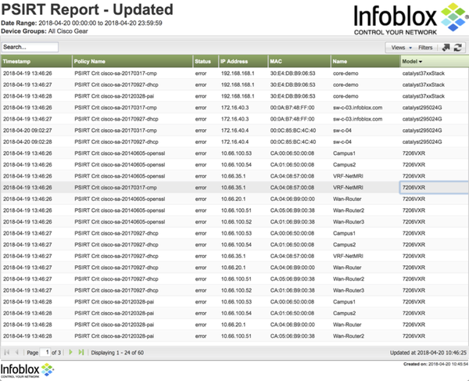Click Wan-Router2 in cisco-sa-20170927-dhcp row
This screenshot has width=469, height=381.
(349, 279)
